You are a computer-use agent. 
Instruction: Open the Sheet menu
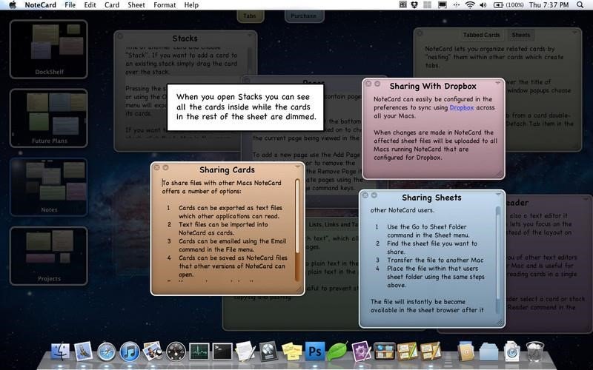point(136,5)
